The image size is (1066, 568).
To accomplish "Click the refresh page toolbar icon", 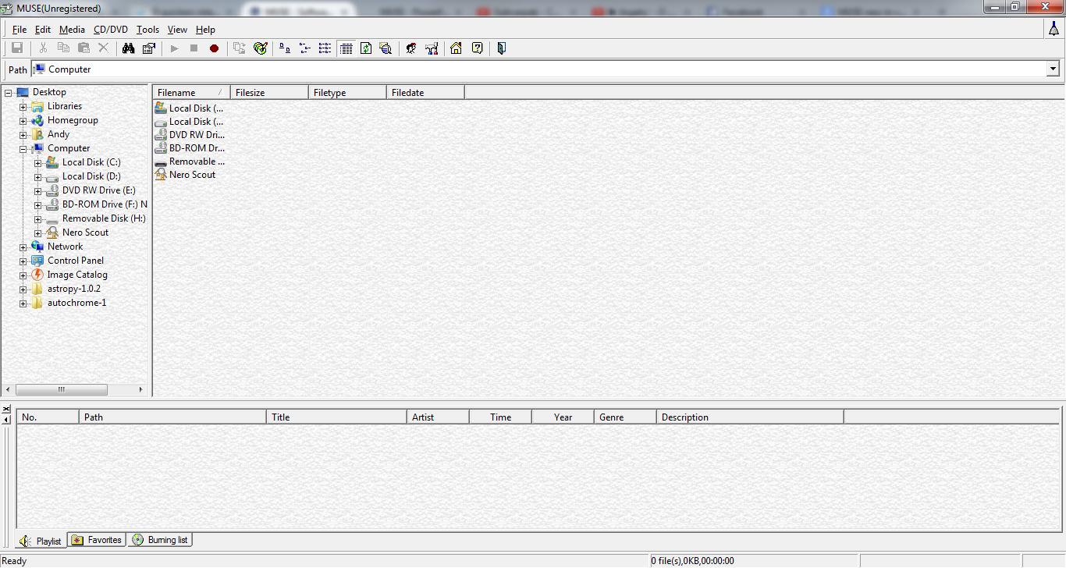I will tap(365, 48).
